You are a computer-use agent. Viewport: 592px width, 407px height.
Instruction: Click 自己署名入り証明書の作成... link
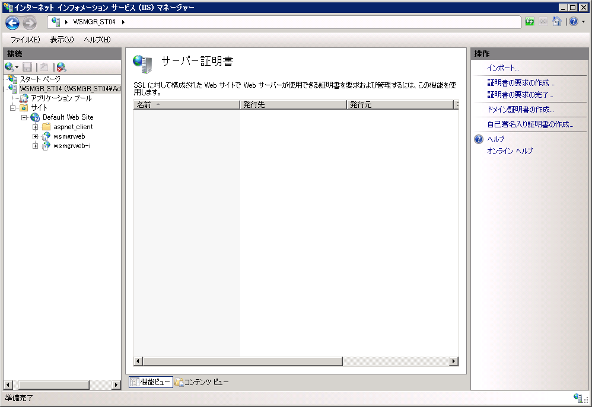coord(530,124)
